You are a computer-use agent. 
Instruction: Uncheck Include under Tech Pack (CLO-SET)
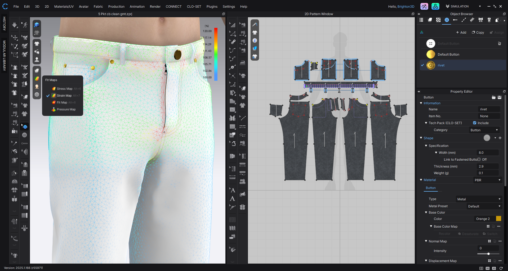point(475,123)
